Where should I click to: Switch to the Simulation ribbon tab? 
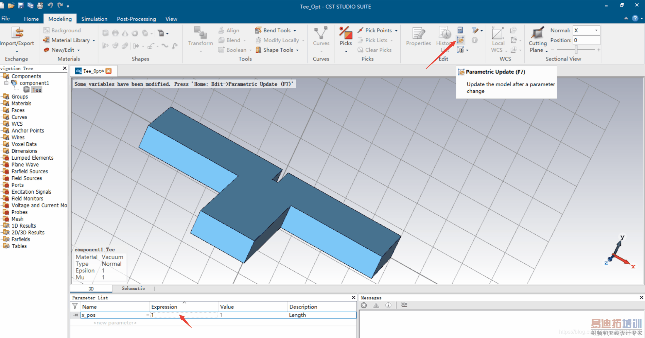[x=94, y=19]
